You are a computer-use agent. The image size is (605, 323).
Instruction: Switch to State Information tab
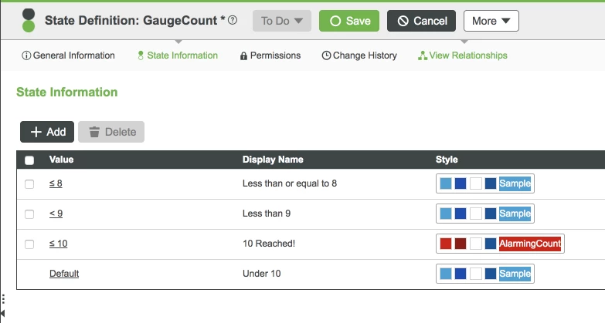178,56
